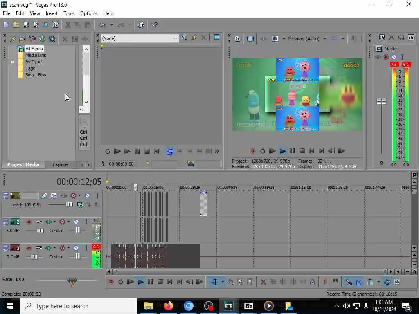The width and height of the screenshot is (419, 314).
Task: Click the Cut scissors icon in toolbar
Action: coord(68,25)
